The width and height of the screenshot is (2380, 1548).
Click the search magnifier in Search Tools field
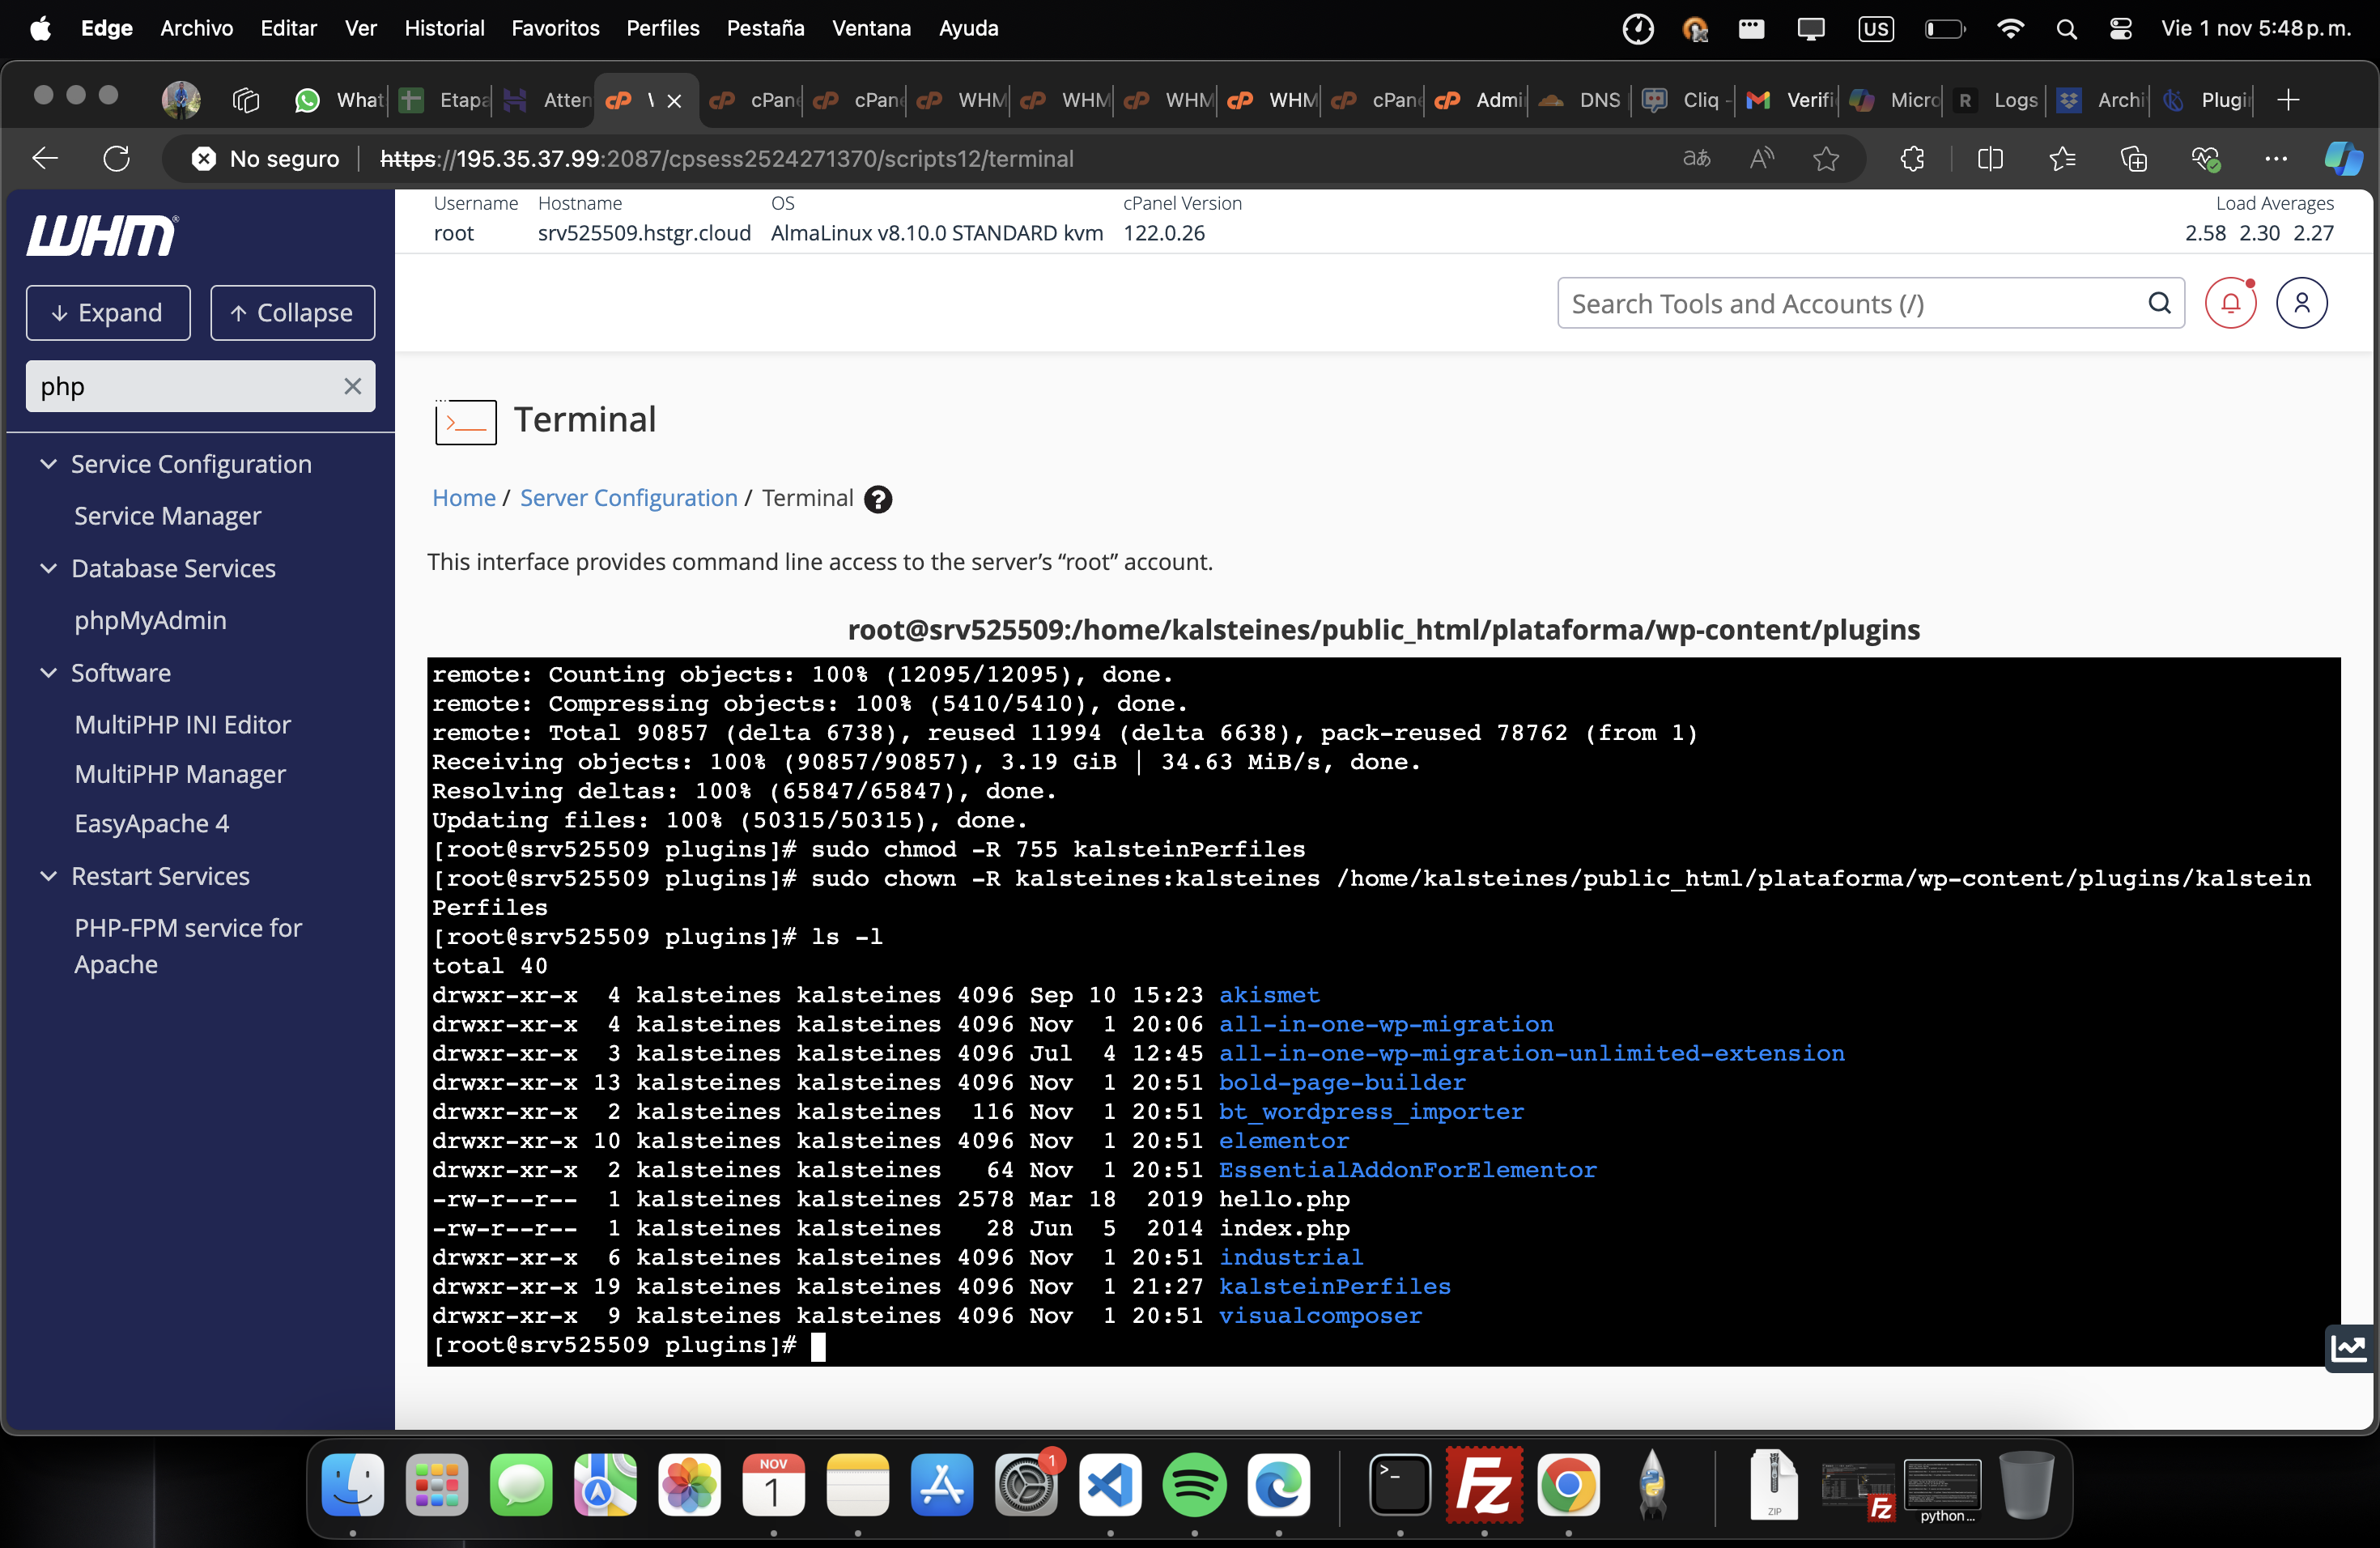pos(2159,303)
